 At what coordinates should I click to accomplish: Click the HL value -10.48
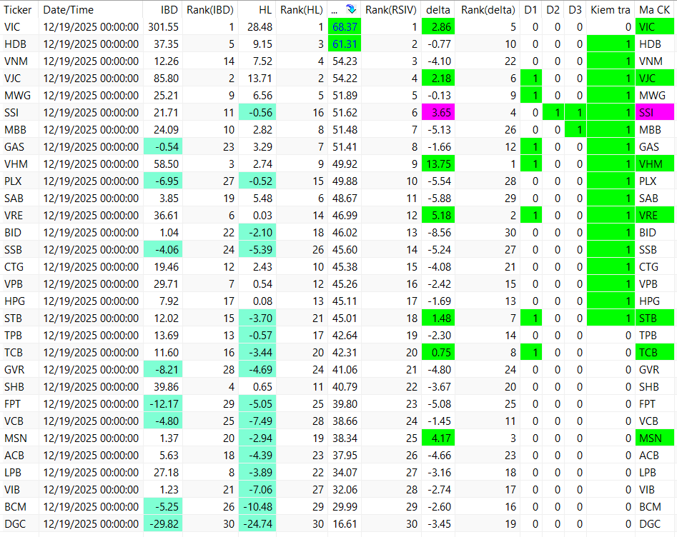click(x=257, y=507)
